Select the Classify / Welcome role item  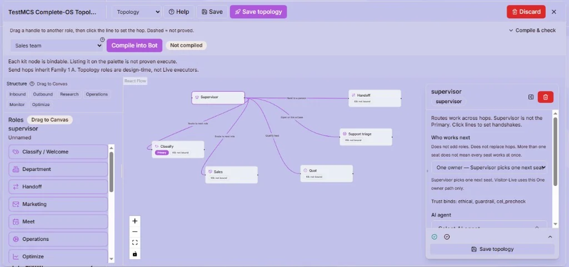tap(58, 152)
